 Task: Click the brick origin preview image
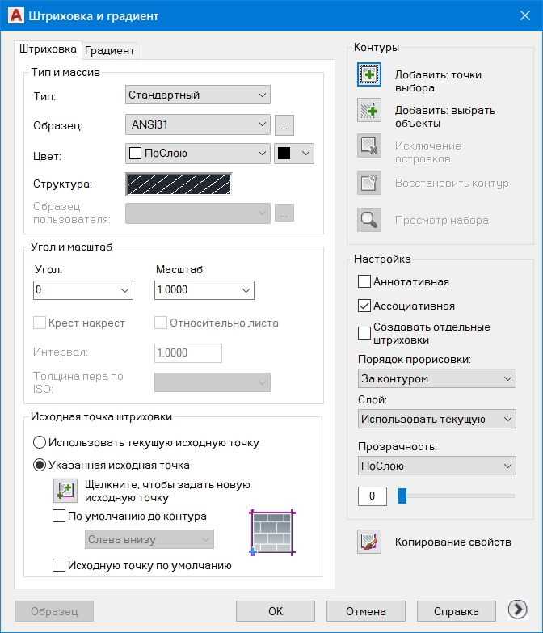[x=272, y=533]
